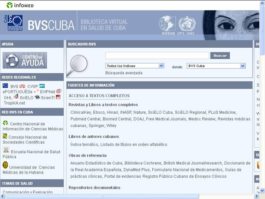Image resolution: width=265 pixels, height=199 pixels.
Task: Click the icon beside Escuela Nacional de Salud Pública
Action: pyautogui.click(x=6, y=150)
